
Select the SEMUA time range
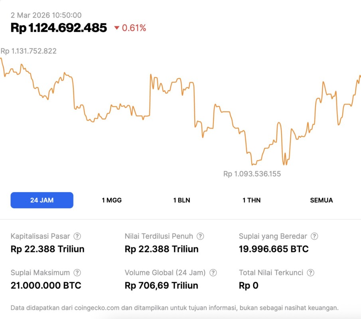point(321,200)
